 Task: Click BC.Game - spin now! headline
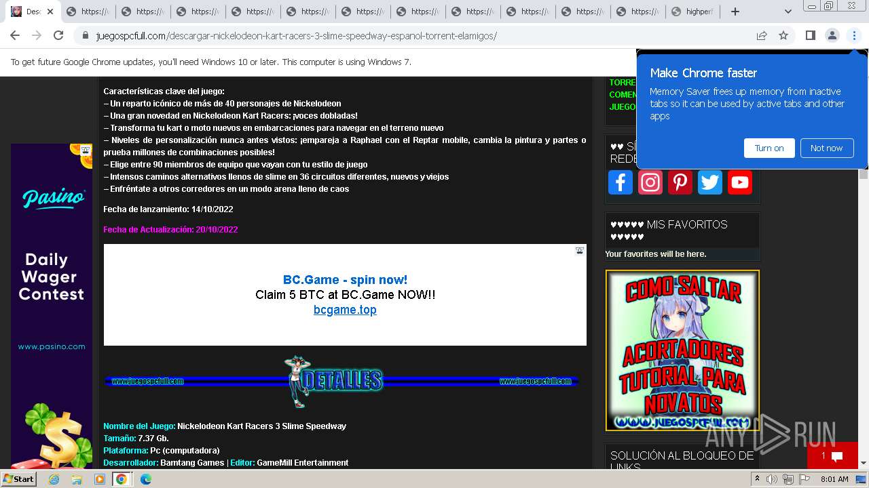[x=345, y=280]
